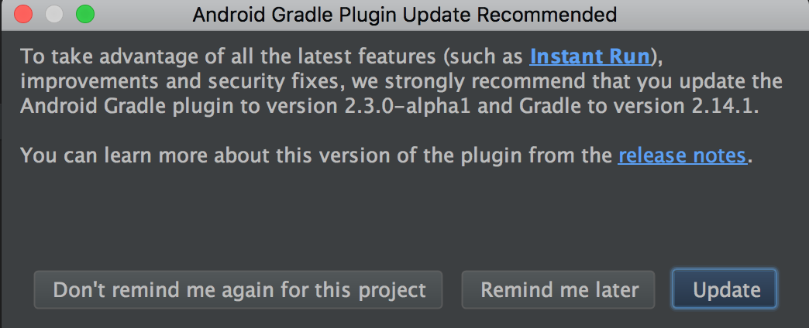The image size is (809, 328).
Task: Click the plugin version 2.3.0-alpha1 text
Action: [x=407, y=106]
